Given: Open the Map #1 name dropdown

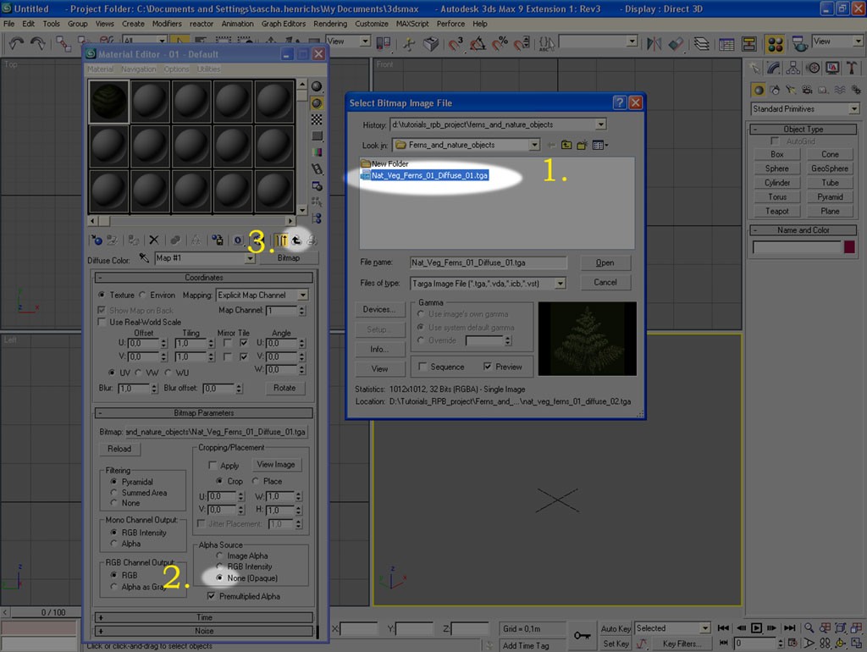Looking at the screenshot, I should click(250, 258).
